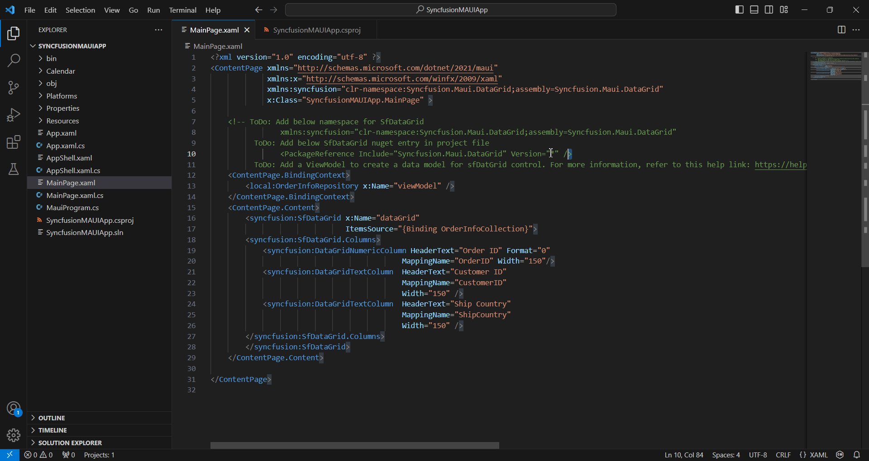This screenshot has height=461, width=869.
Task: Click the ports forwarded status item
Action: [x=69, y=455]
